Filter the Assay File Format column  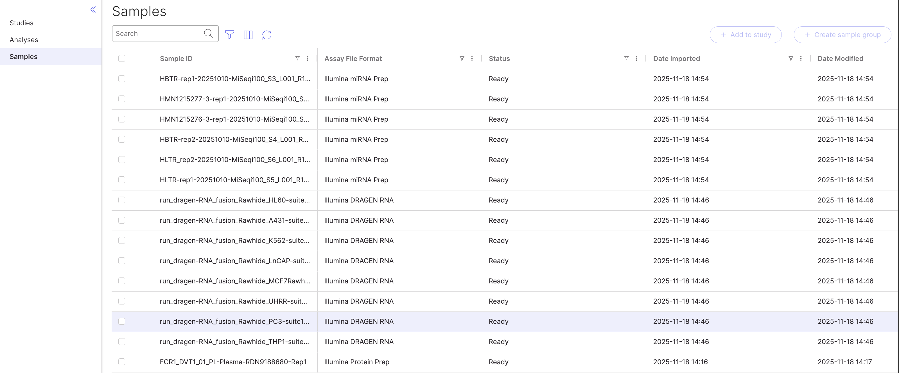click(462, 58)
